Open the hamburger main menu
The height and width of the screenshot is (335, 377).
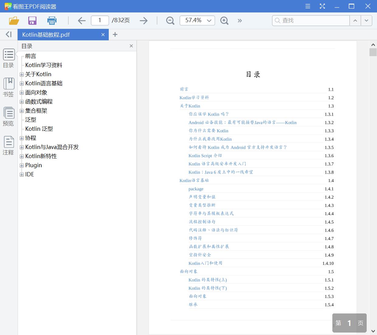[307, 6]
